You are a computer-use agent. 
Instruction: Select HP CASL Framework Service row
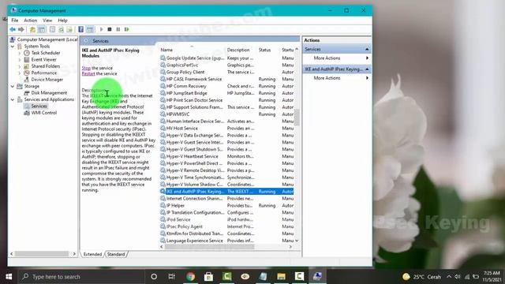click(226, 79)
